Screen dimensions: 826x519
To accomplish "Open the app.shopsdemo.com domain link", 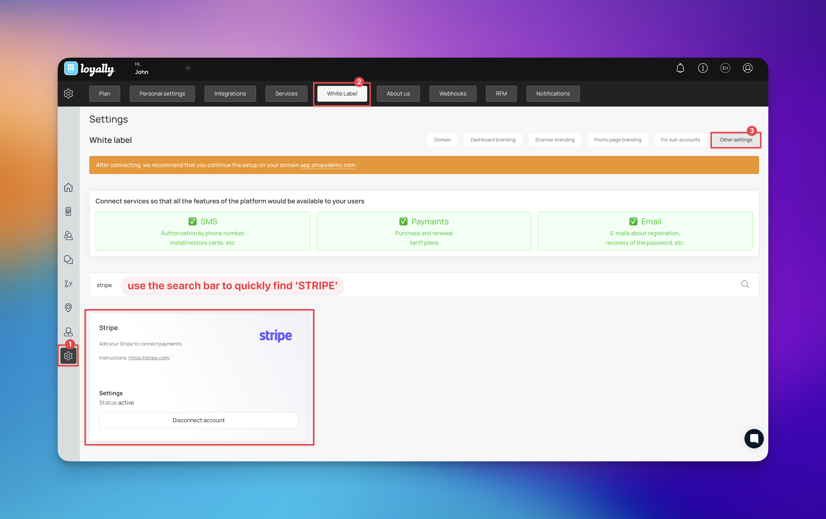I will 327,165.
